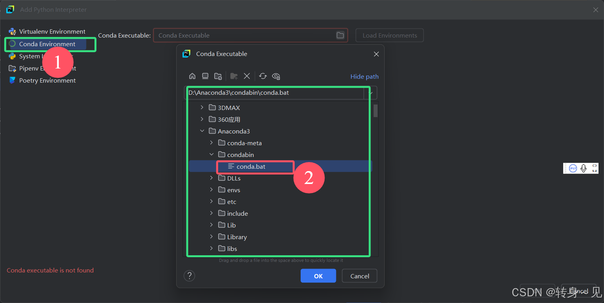Image resolution: width=604 pixels, height=303 pixels.
Task: Select Conda Environment option
Action: (x=47, y=44)
